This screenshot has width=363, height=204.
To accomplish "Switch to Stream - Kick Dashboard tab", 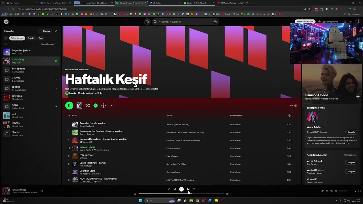I will click(x=199, y=3).
